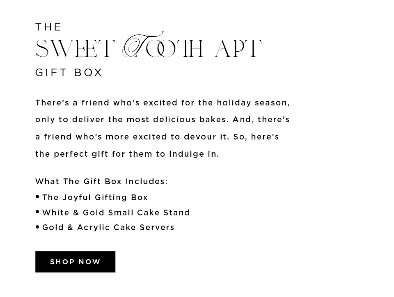Image resolution: width=394 pixels, height=297 pixels.
Task: Click the line mentioning more excited to devour
Action: pyautogui.click(x=157, y=137)
